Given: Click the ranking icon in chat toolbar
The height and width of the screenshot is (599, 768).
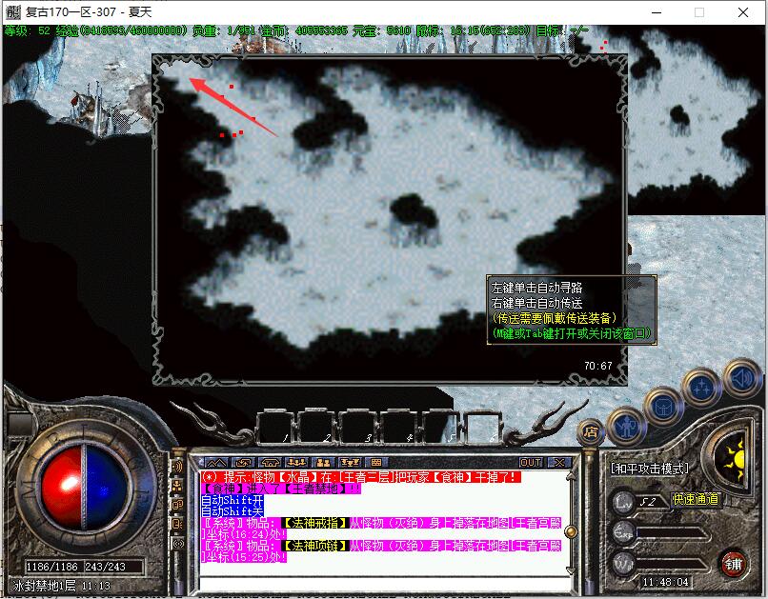Looking at the screenshot, I should [350, 462].
